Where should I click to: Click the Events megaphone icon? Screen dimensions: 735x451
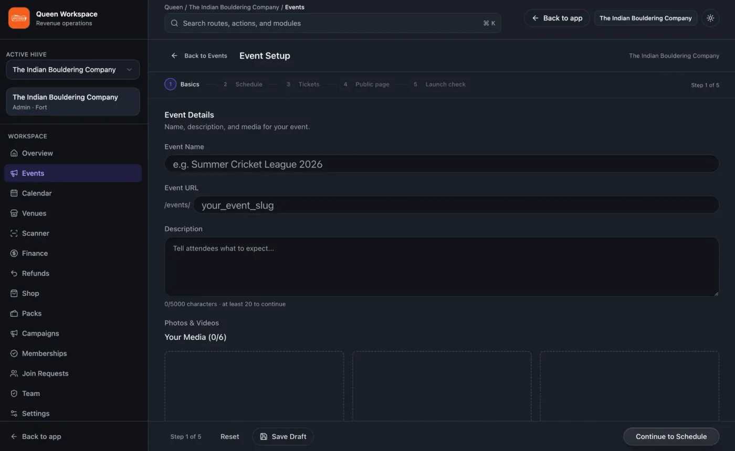[14, 173]
